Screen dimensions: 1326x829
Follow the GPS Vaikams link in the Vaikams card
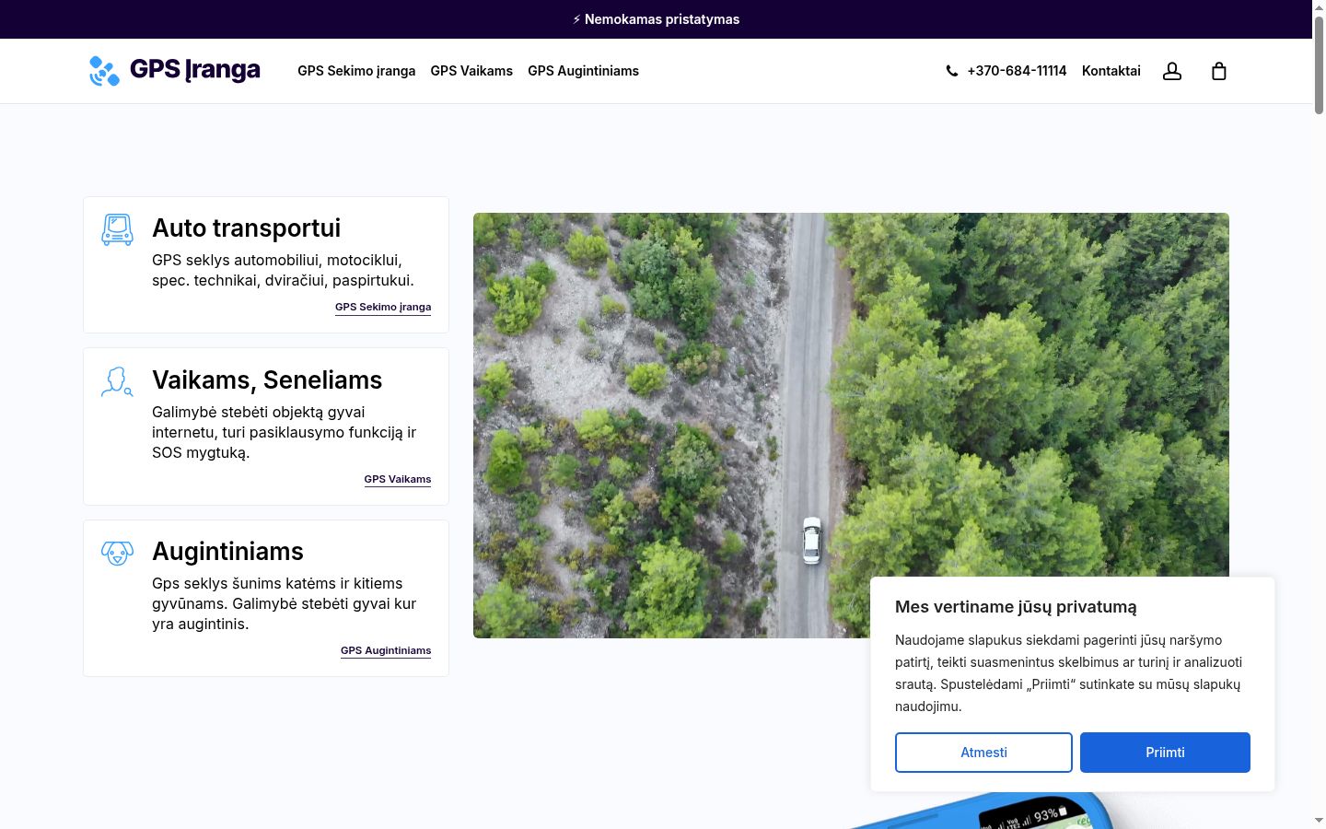tap(398, 480)
